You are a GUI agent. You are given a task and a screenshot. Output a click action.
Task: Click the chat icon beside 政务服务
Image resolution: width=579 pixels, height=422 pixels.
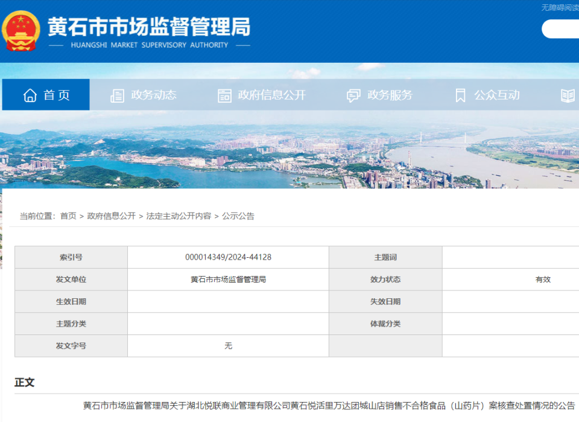(x=353, y=96)
